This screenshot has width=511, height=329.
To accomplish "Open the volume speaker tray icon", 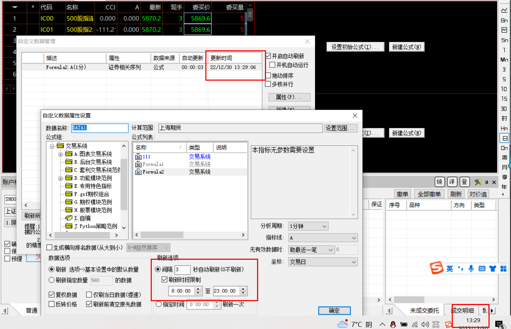I will point(425,324).
